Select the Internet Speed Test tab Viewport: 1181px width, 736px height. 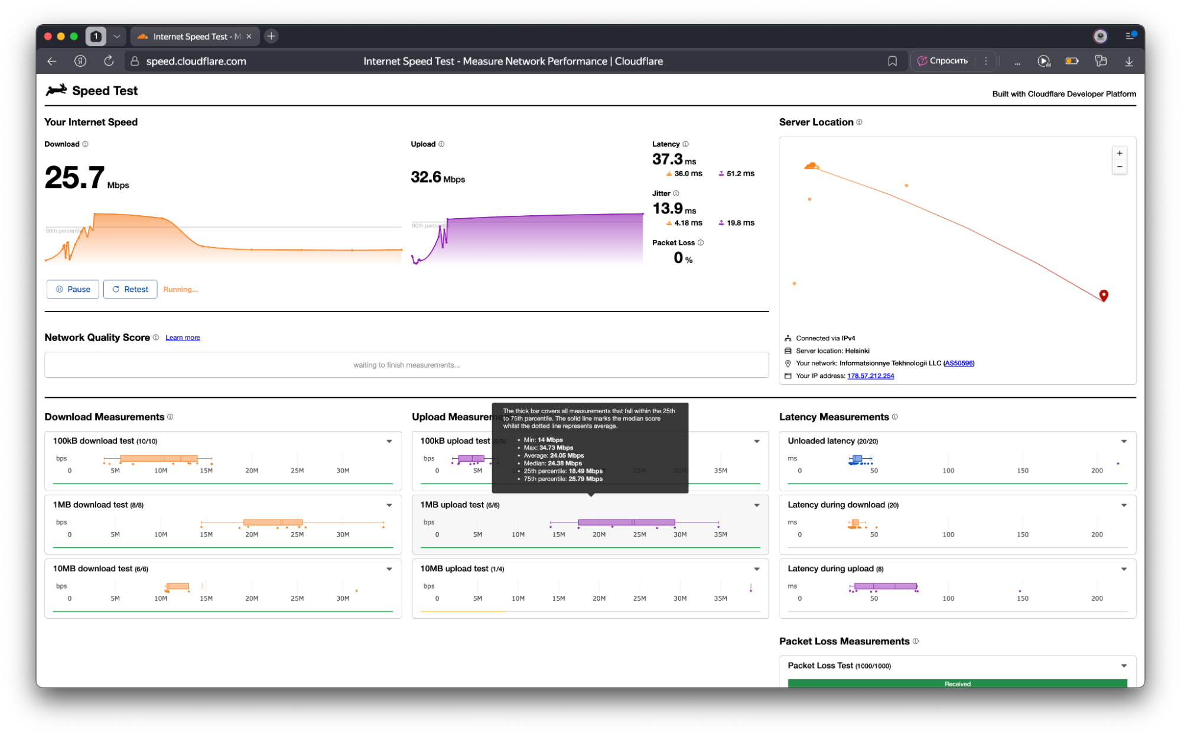click(x=194, y=37)
